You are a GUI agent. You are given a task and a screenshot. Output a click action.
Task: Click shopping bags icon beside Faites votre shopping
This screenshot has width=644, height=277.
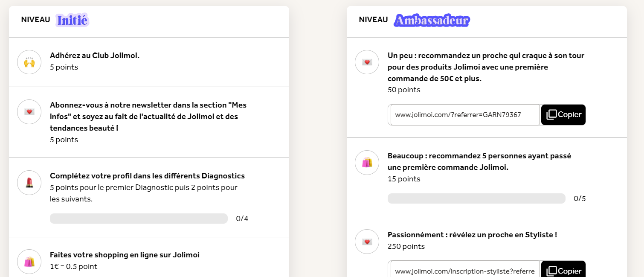click(x=29, y=262)
